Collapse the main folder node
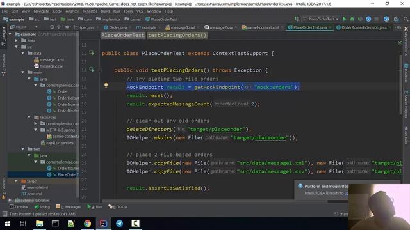The image size is (410, 230). click(x=23, y=72)
